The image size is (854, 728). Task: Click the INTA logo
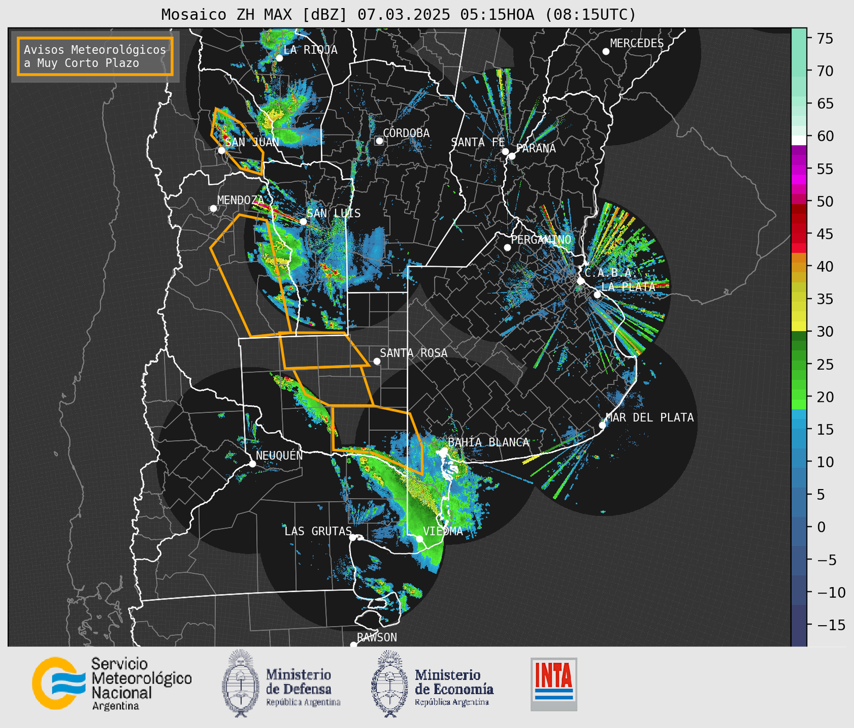pyautogui.click(x=554, y=684)
